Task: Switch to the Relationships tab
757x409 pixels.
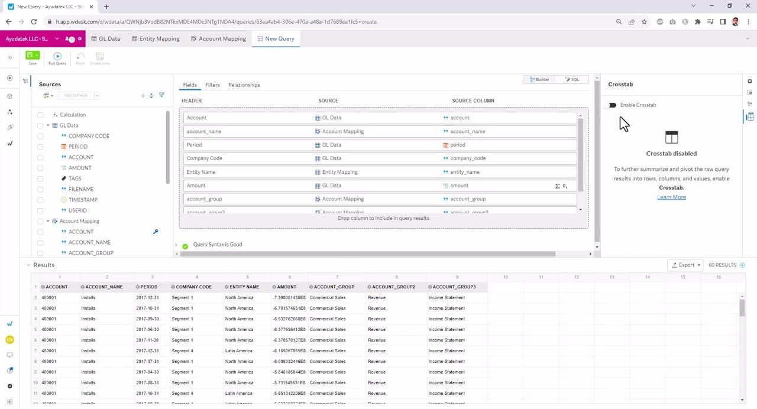Action: tap(244, 85)
